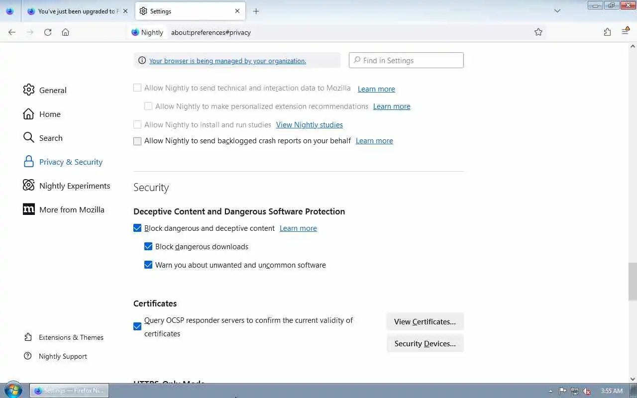Click the Security section heading
The height and width of the screenshot is (398, 637).
(x=151, y=188)
